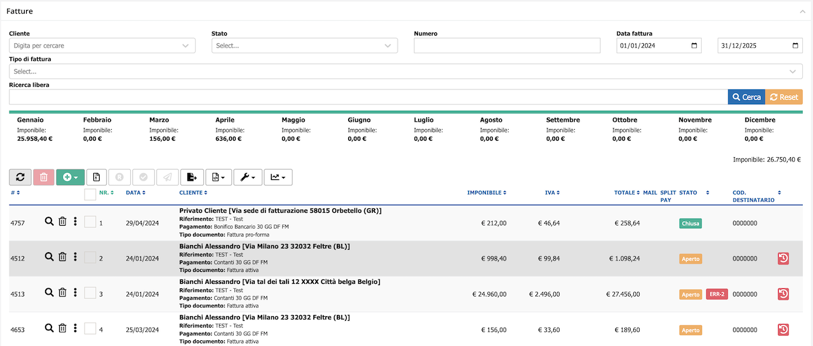Click the checkmark circle toolbar icon
Screen dimensions: 813x346
pyautogui.click(x=144, y=177)
